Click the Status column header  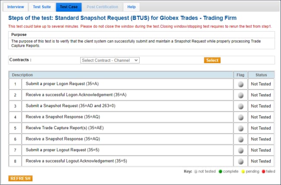261,75
